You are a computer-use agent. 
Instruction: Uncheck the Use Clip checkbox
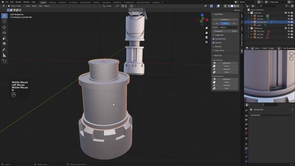pos(213,43)
